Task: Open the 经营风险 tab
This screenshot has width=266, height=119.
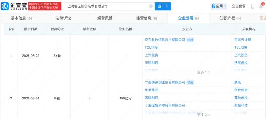Action: pyautogui.click(x=105, y=18)
